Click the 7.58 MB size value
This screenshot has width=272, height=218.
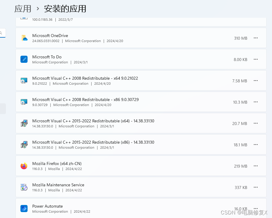[x=240, y=81]
